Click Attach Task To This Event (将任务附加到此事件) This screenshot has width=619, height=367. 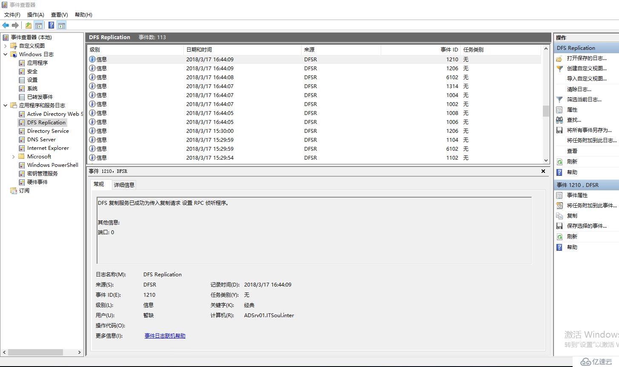coord(591,206)
